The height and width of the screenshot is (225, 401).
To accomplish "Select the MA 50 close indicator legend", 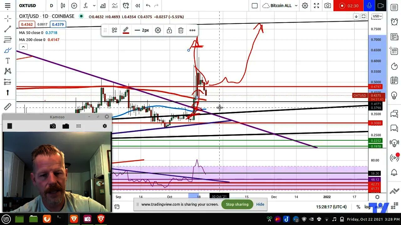I will pos(38,32).
